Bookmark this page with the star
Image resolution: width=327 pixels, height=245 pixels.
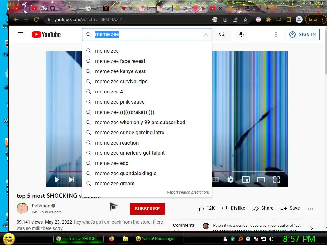tap(246, 19)
